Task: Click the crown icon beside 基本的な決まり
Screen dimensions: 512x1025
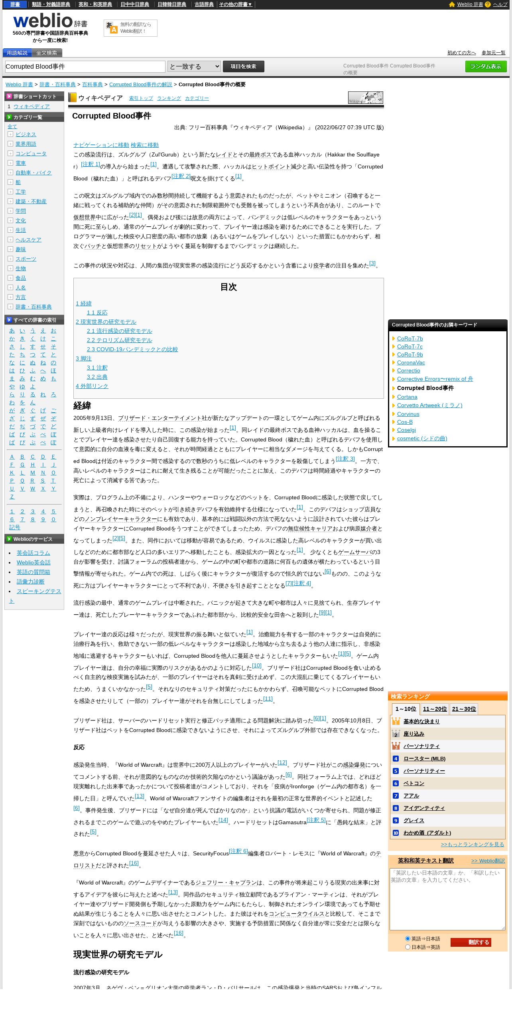Action: tap(396, 721)
